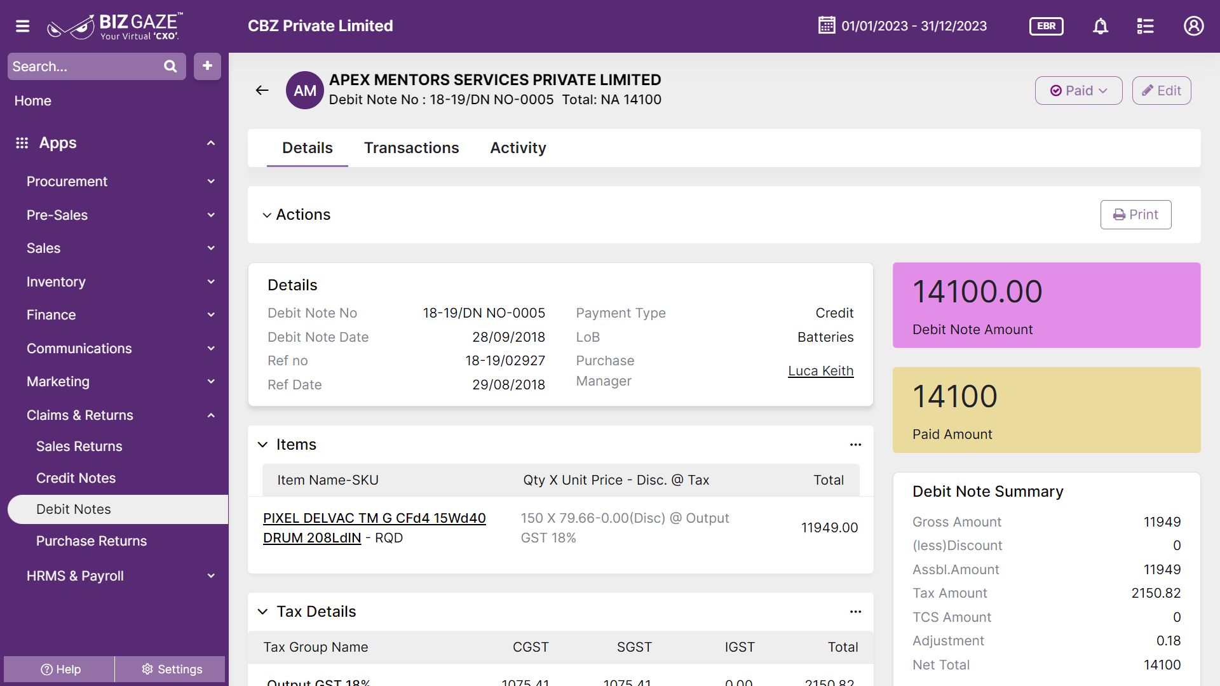Switch to the Activity tab

(518, 148)
